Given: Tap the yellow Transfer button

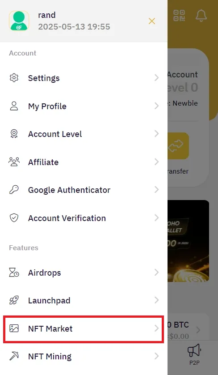Looking at the screenshot, I should 178,146.
